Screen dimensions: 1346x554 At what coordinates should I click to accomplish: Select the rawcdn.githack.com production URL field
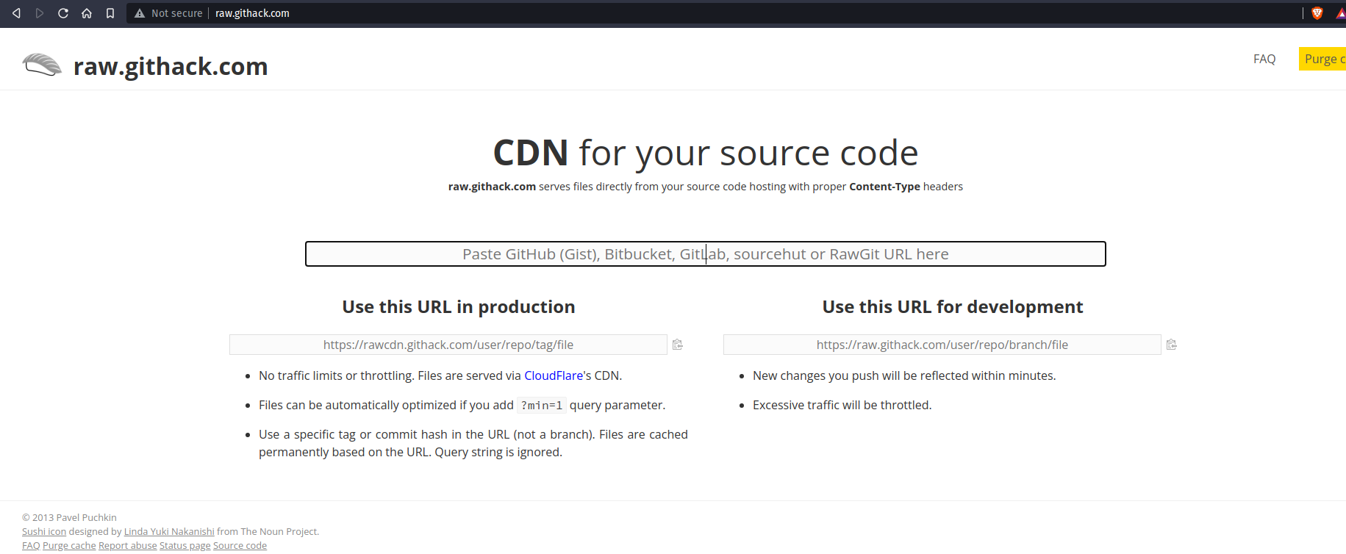pos(448,345)
